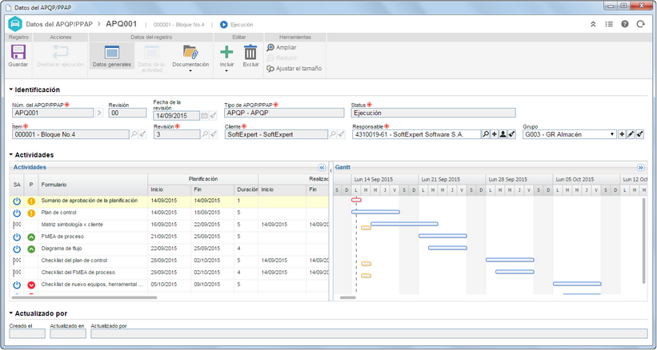Click the user icon beside Responsable
657x350 pixels.
503,134
